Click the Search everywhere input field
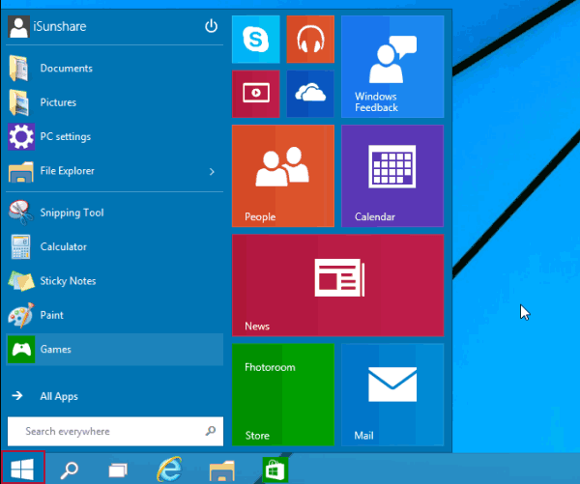Image resolution: width=580 pixels, height=484 pixels. [115, 431]
